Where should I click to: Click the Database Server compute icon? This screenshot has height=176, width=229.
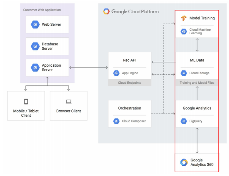point(35,46)
